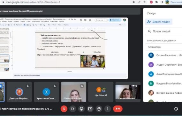
Task: Toggle the camera button in call controls
Action: 73,109
